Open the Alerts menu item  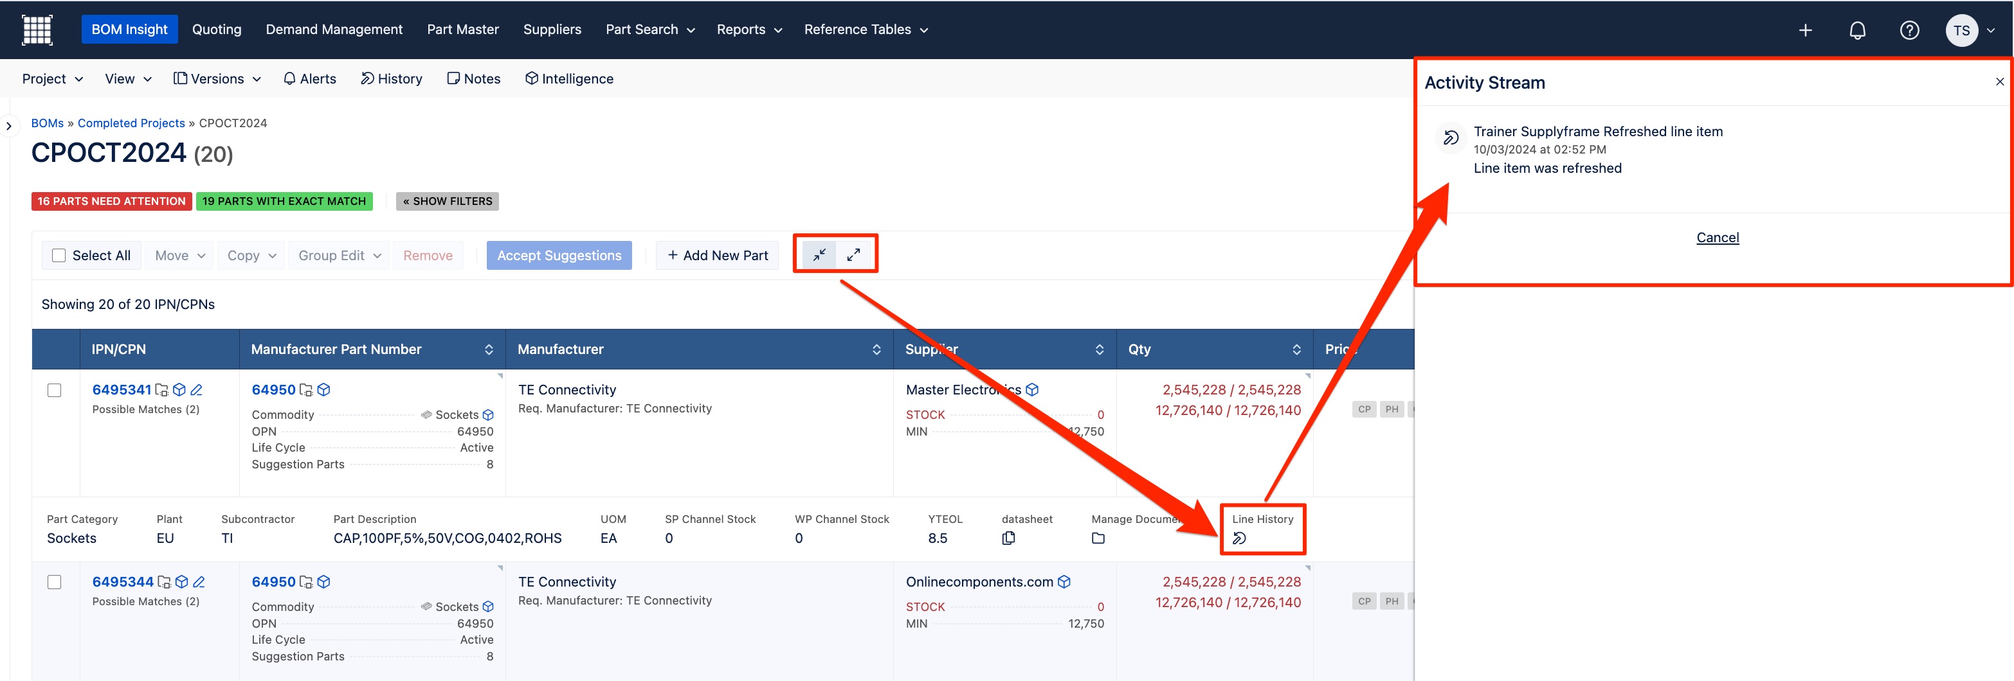click(309, 79)
